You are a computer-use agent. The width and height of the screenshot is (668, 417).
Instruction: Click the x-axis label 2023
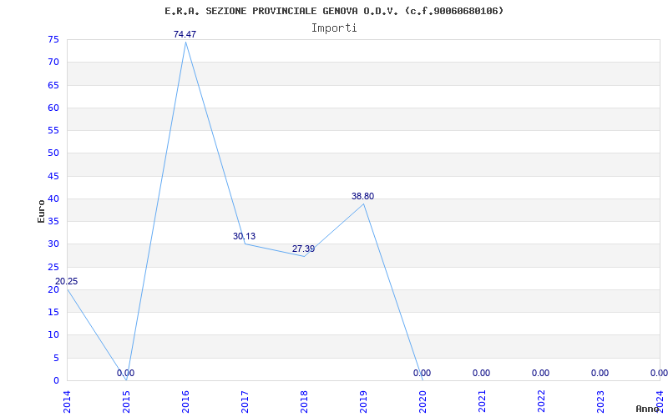tap(600, 402)
